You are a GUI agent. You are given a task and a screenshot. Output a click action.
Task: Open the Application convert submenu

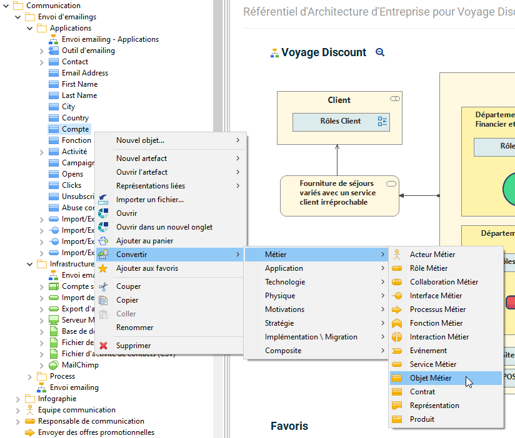click(x=316, y=268)
